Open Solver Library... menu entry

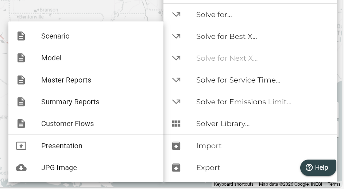coord(223,124)
